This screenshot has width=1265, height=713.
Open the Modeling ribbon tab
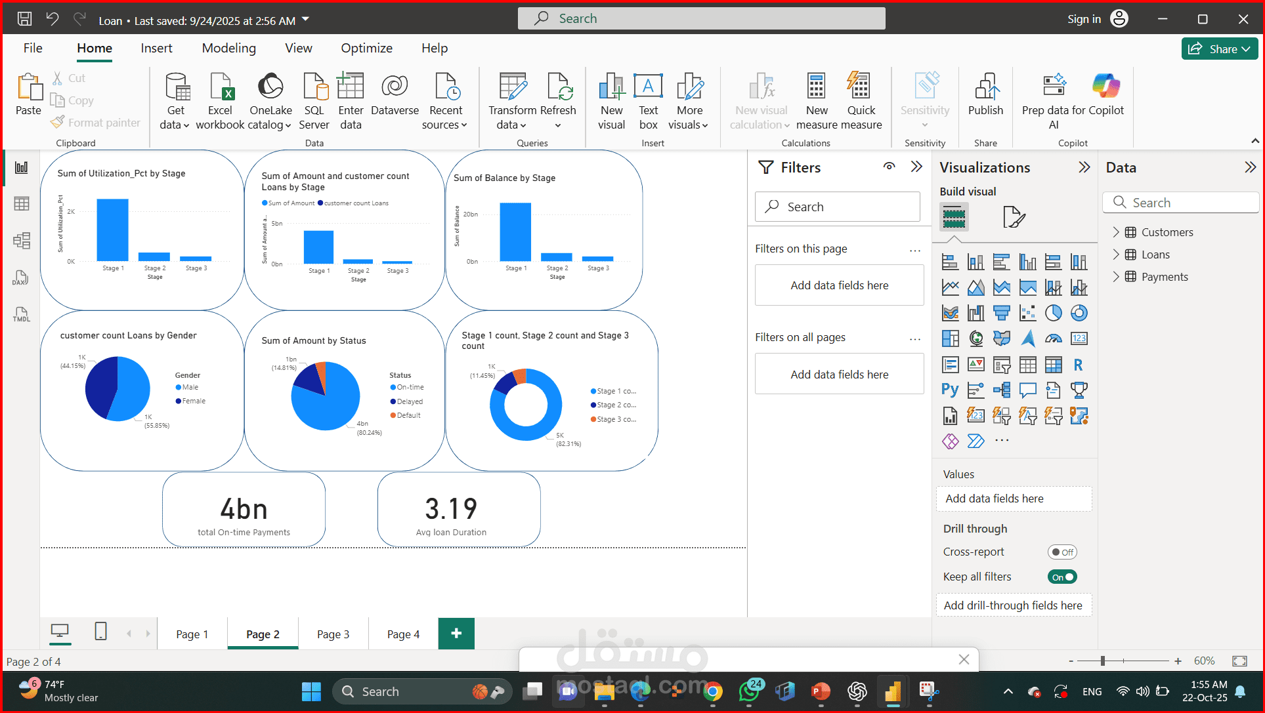(228, 48)
